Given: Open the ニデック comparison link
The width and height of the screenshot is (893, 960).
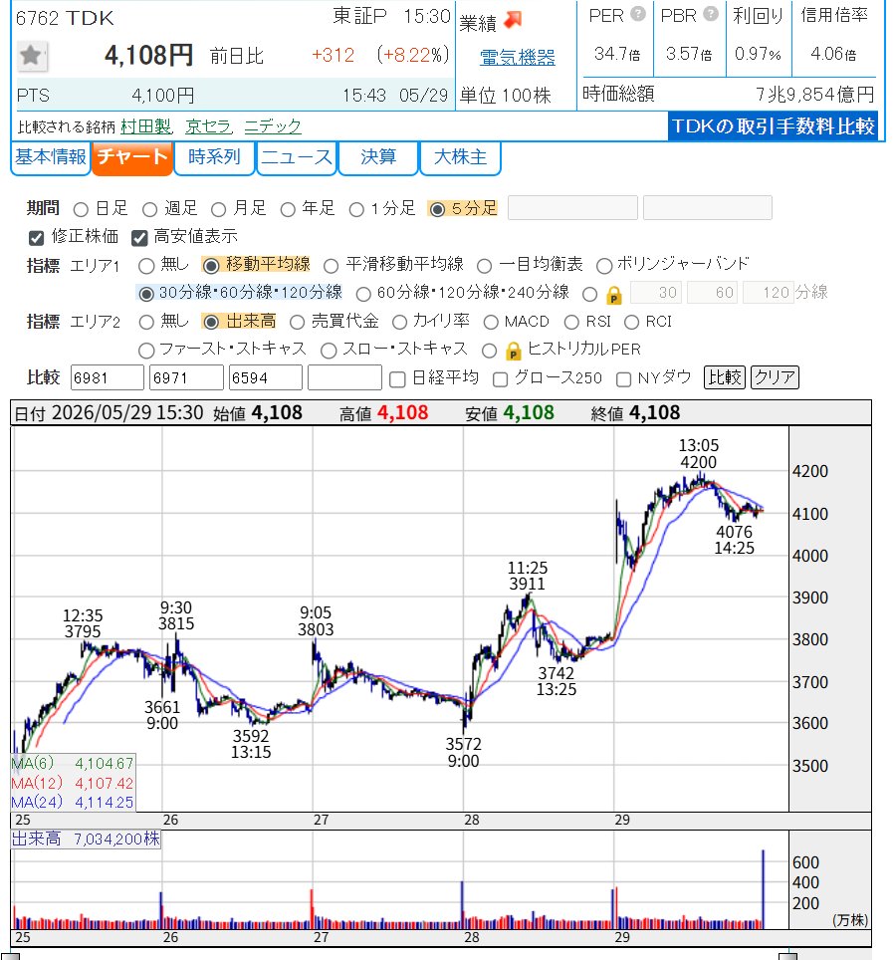Looking at the screenshot, I should tap(273, 126).
